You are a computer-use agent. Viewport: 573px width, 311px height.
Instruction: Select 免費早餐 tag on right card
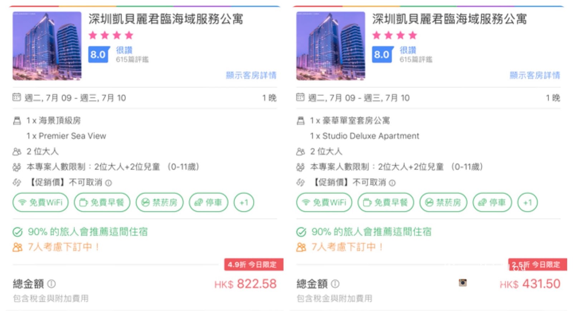point(386,202)
